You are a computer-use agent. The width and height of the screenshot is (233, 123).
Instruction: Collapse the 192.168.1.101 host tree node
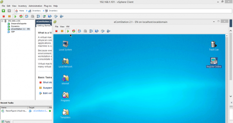click(2, 21)
